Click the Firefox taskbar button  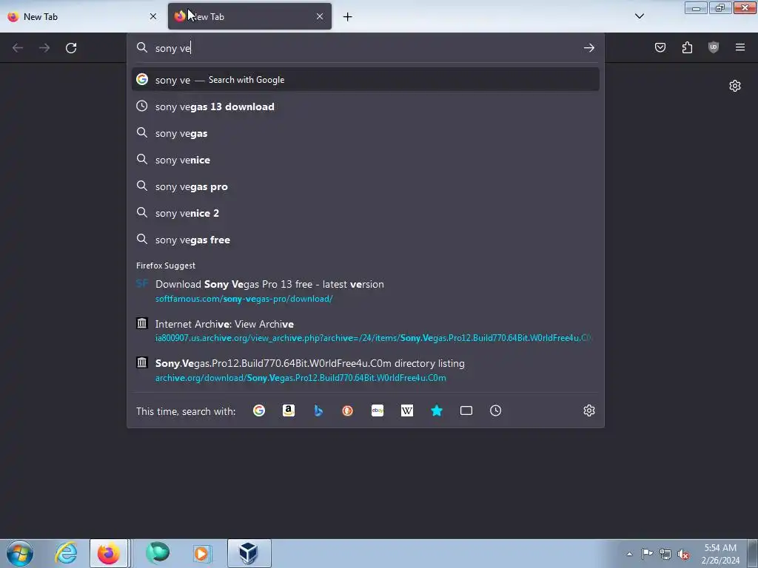point(109,553)
